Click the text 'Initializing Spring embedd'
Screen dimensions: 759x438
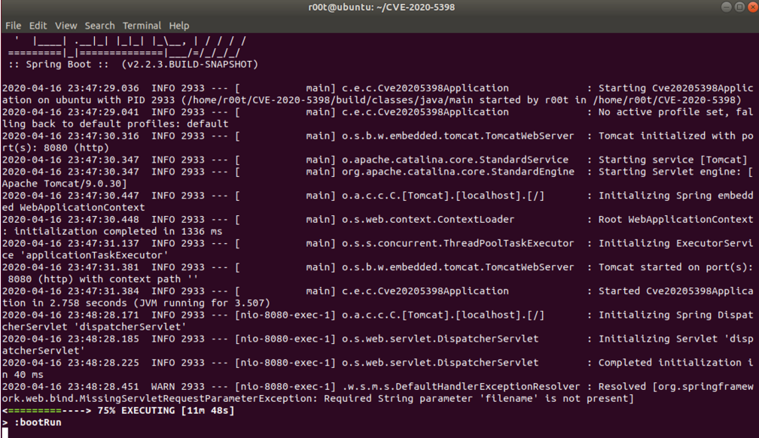[675, 196]
